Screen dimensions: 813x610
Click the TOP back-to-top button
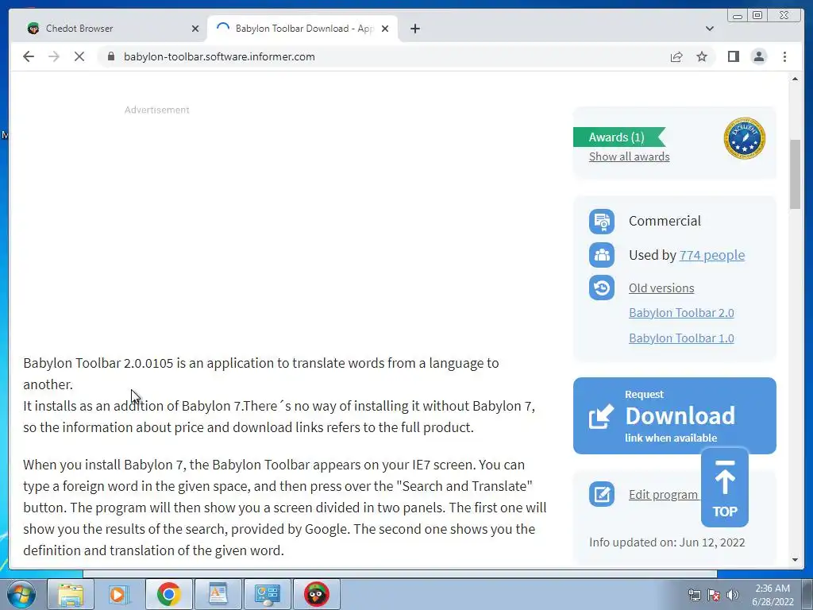pos(724,488)
